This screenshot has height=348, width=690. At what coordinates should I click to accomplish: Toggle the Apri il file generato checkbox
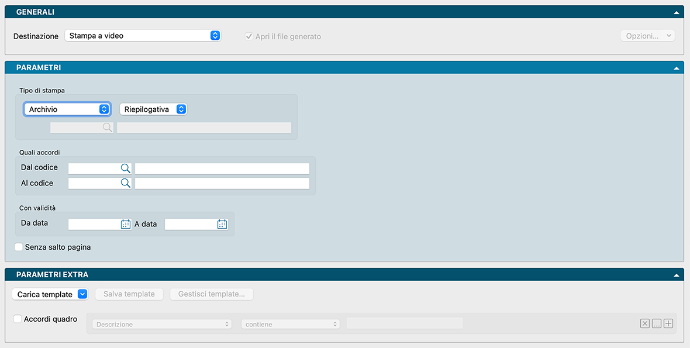coord(249,36)
